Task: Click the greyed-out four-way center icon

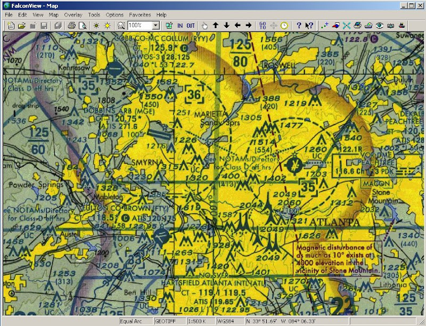Action: pyautogui.click(x=274, y=26)
